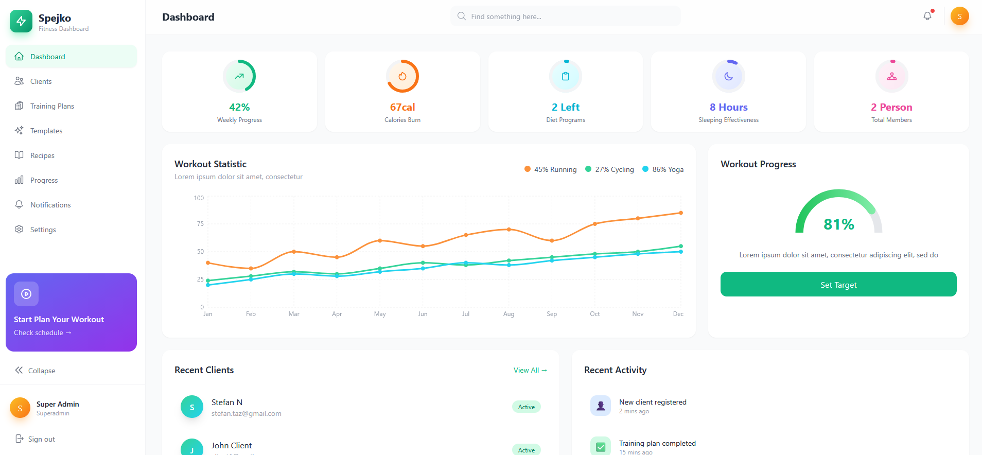The image size is (982, 455).
Task: Open Notifications from the sidebar
Action: pyautogui.click(x=72, y=205)
